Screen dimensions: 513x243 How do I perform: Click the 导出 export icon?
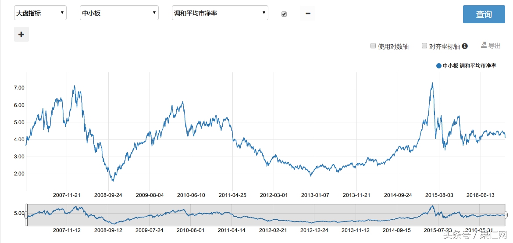(484, 45)
